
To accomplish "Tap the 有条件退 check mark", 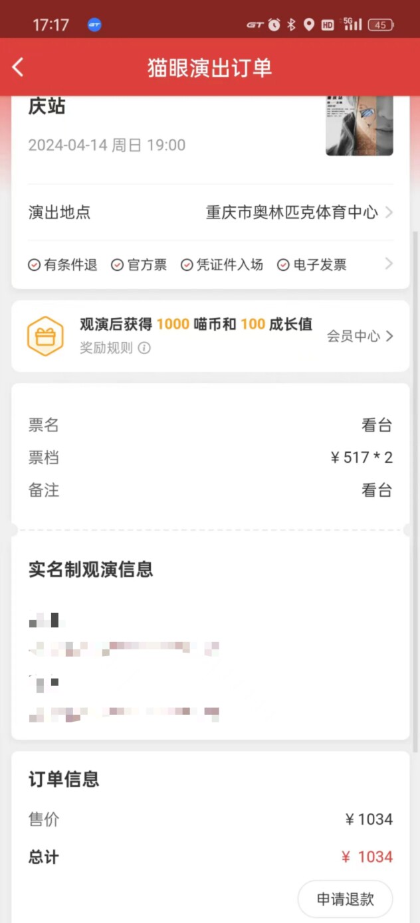I will 34,265.
